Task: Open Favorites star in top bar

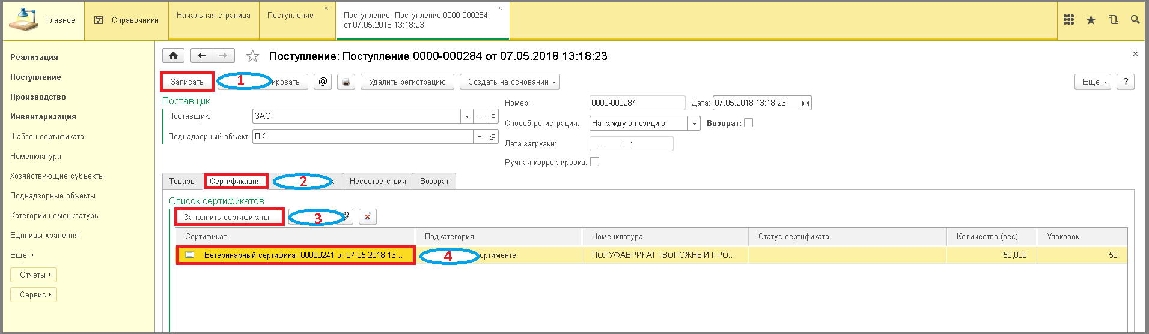Action: [x=1091, y=20]
